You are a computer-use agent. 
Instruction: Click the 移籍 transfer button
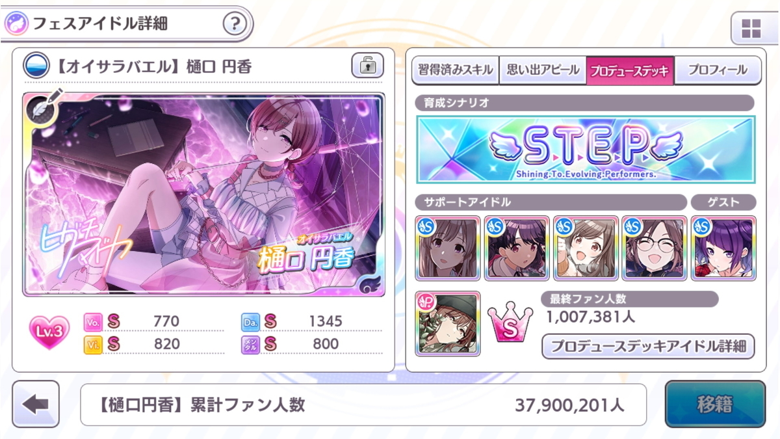715,405
